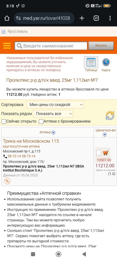Open Трика на Московском 115 link
Viewport: 117px width, 261px height.
[31, 141]
